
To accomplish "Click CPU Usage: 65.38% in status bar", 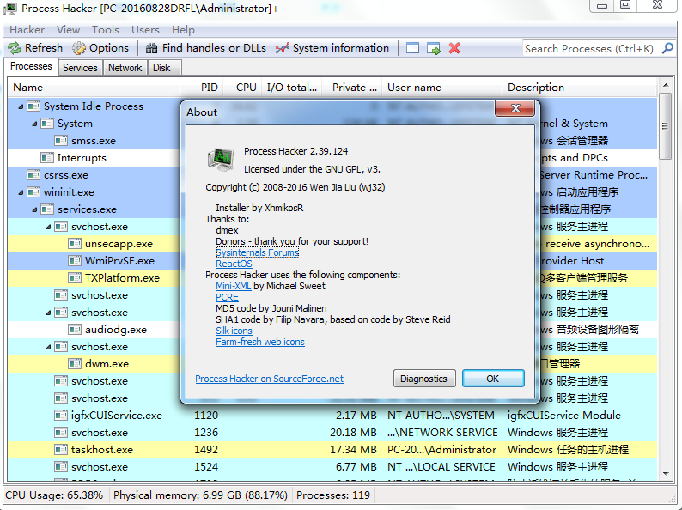I will pyautogui.click(x=54, y=495).
